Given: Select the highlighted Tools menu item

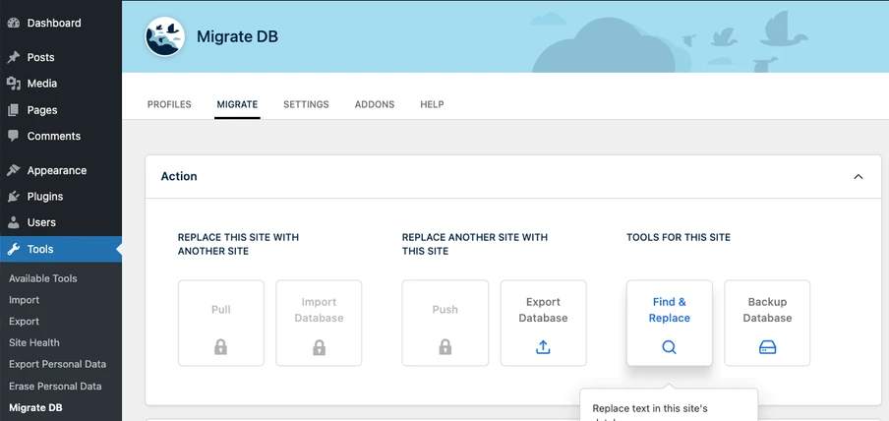Looking at the screenshot, I should tap(61, 249).
